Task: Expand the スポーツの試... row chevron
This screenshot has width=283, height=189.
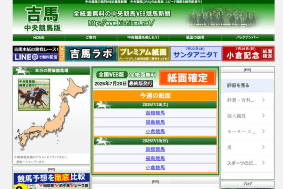Action: coord(263,163)
